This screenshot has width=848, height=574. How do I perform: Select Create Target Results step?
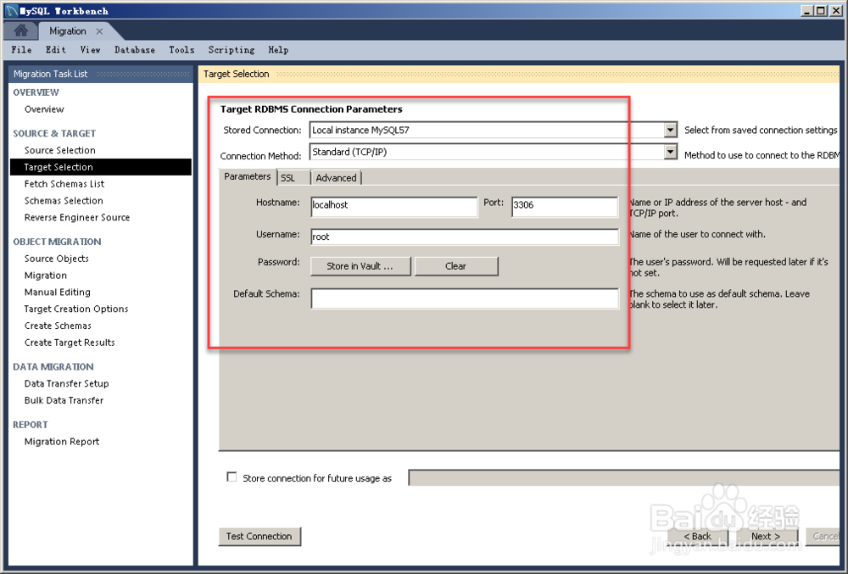[x=70, y=343]
